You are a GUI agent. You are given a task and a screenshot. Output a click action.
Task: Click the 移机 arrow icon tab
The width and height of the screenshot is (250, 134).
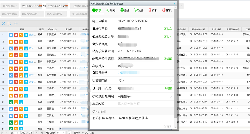[167, 10]
